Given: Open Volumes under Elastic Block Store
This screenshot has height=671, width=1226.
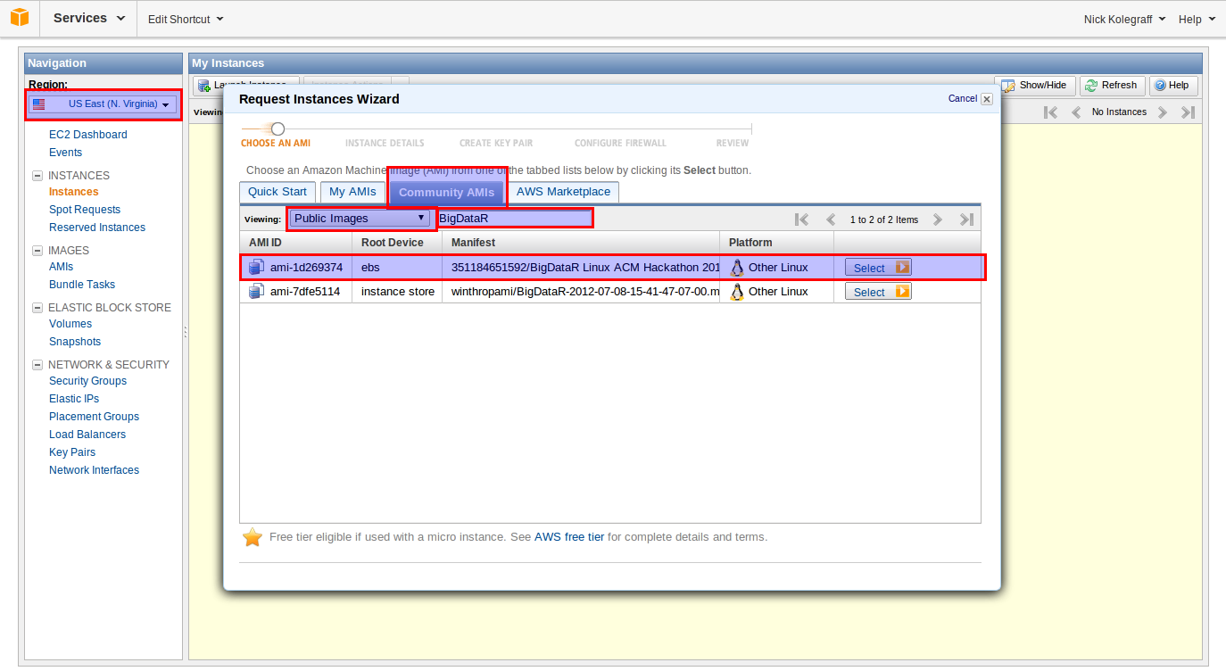Looking at the screenshot, I should click(70, 324).
